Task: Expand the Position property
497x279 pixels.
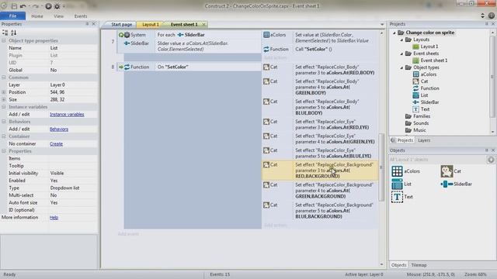Action: point(3,92)
